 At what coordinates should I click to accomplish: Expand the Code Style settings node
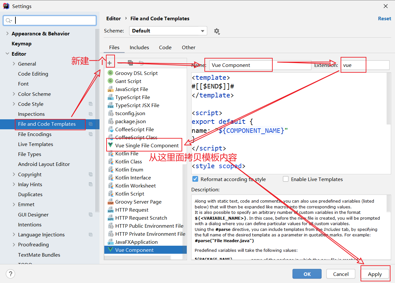point(14,104)
